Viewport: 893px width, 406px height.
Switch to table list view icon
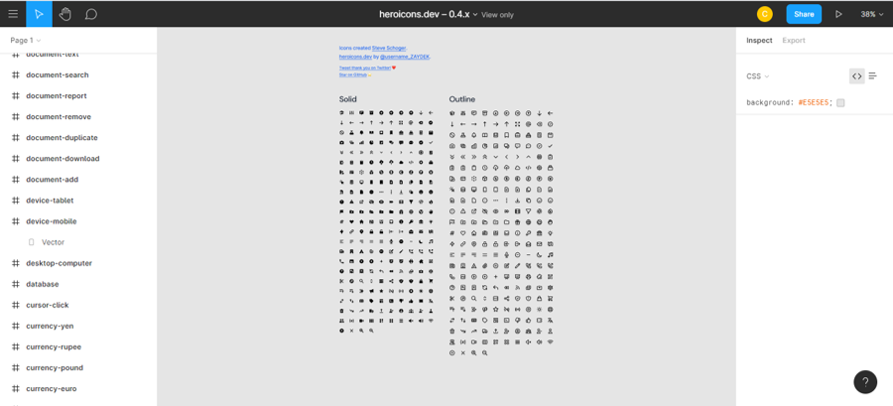pos(873,76)
